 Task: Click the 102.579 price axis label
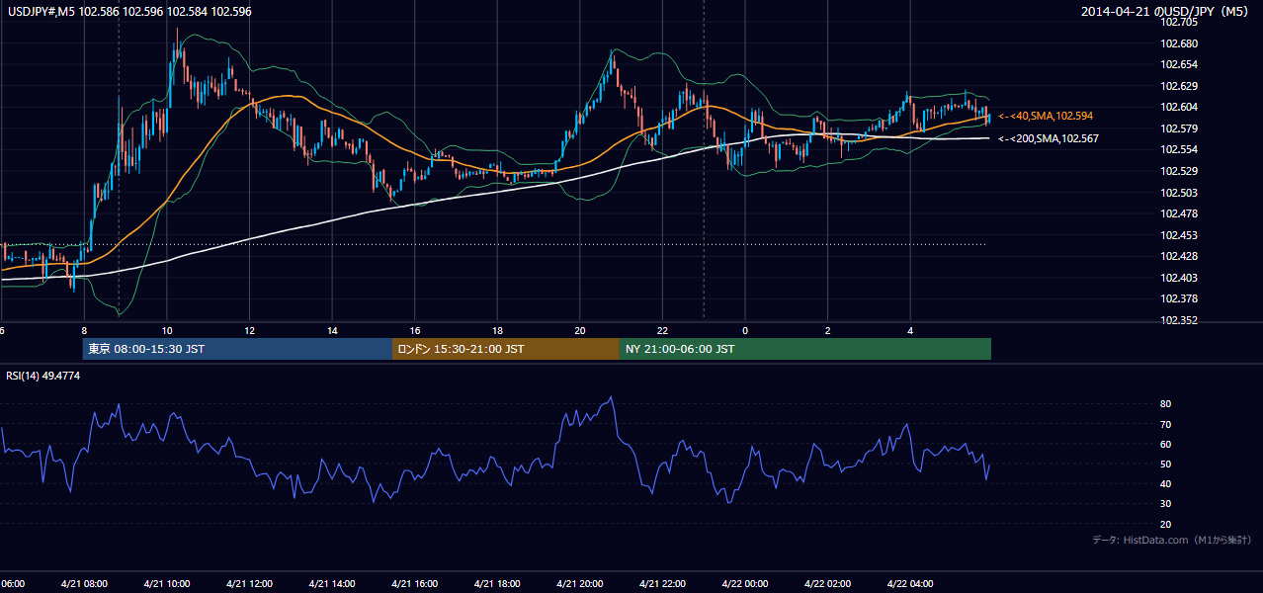(x=1178, y=128)
